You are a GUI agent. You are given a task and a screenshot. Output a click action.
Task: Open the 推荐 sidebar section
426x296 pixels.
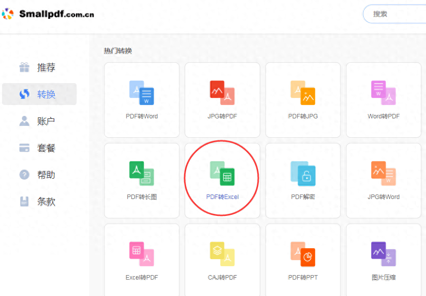[x=46, y=67]
